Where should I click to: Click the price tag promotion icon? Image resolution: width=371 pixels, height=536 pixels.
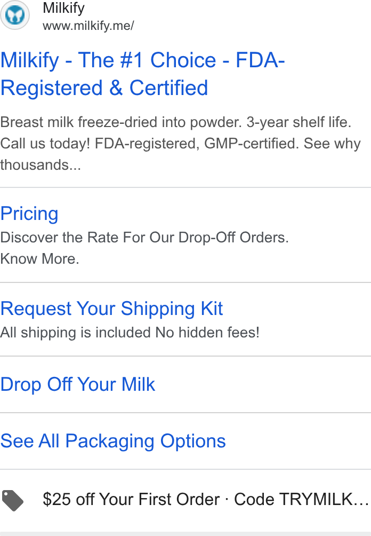point(13,500)
